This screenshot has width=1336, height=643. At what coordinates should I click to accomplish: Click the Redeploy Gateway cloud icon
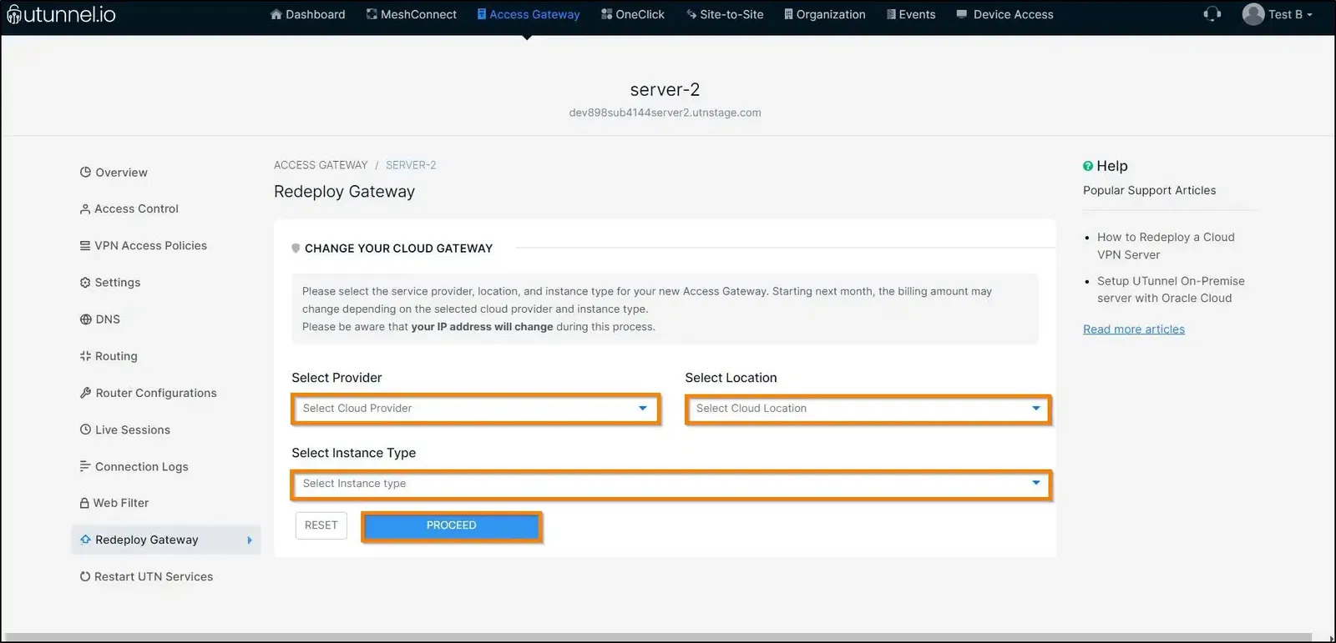coord(85,540)
